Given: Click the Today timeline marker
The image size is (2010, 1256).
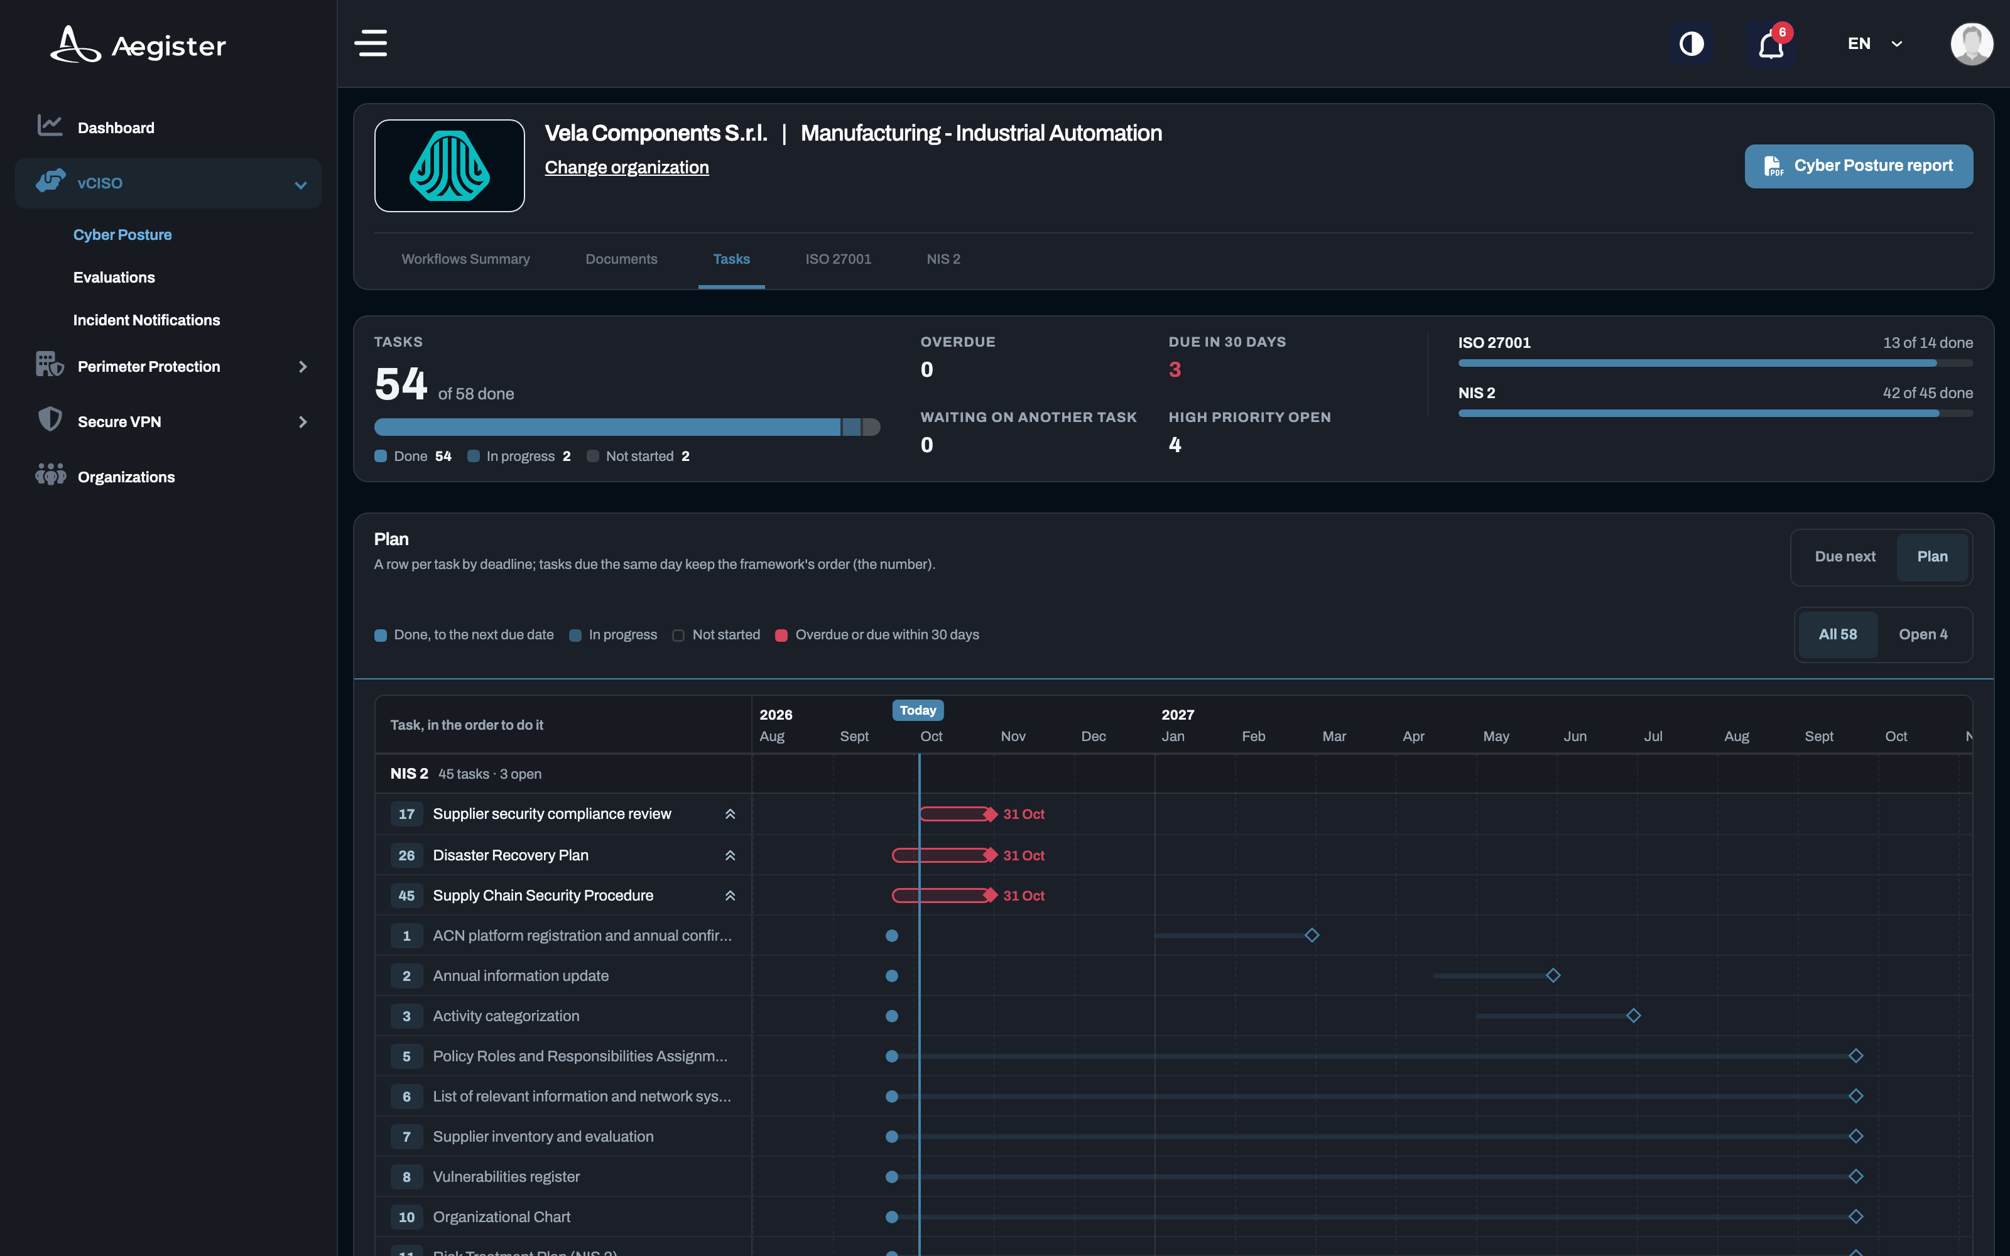Looking at the screenshot, I should (918, 710).
